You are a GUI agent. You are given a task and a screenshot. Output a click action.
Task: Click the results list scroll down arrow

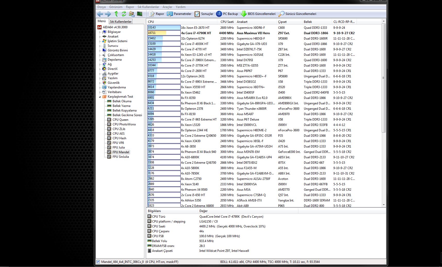click(383, 205)
